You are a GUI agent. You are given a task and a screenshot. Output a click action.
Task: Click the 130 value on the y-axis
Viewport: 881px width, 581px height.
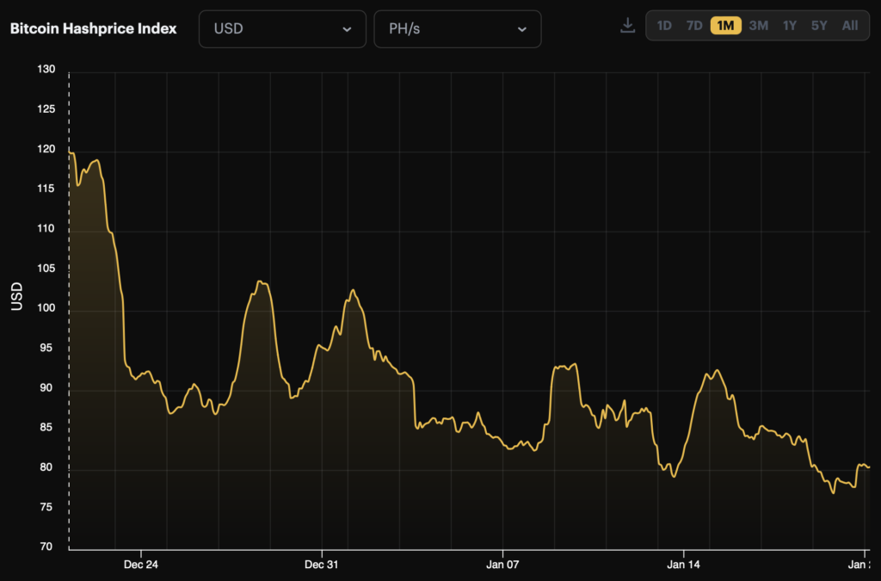(x=46, y=70)
